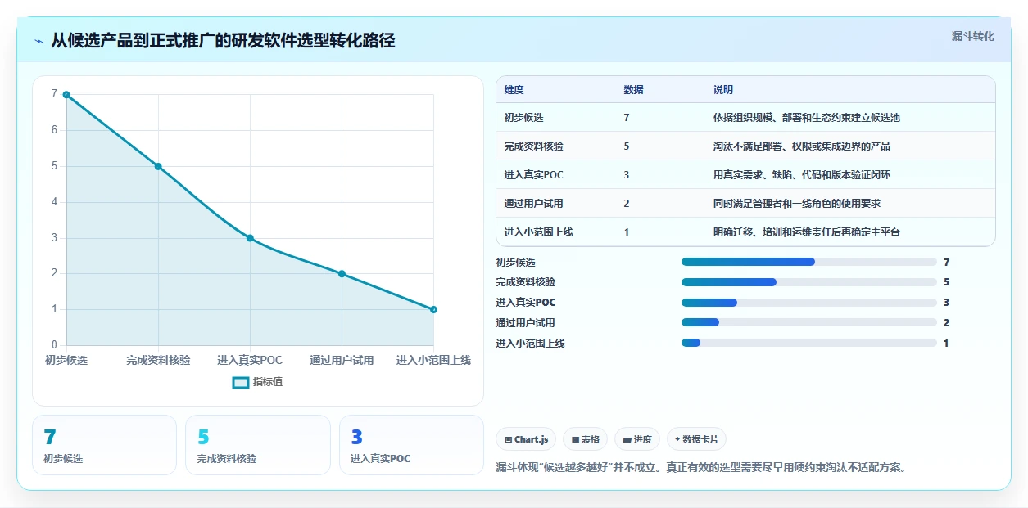This screenshot has height=508, width=1028.
Task: Select the 表格 chip
Action: click(586, 439)
